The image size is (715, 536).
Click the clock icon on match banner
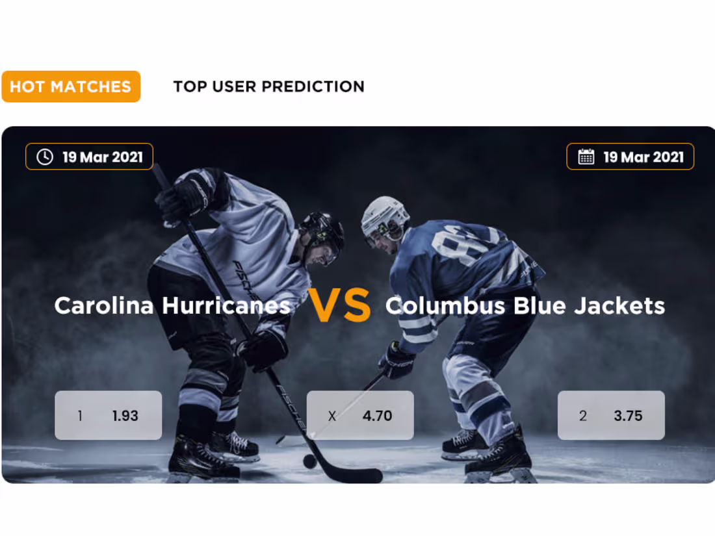coord(45,157)
